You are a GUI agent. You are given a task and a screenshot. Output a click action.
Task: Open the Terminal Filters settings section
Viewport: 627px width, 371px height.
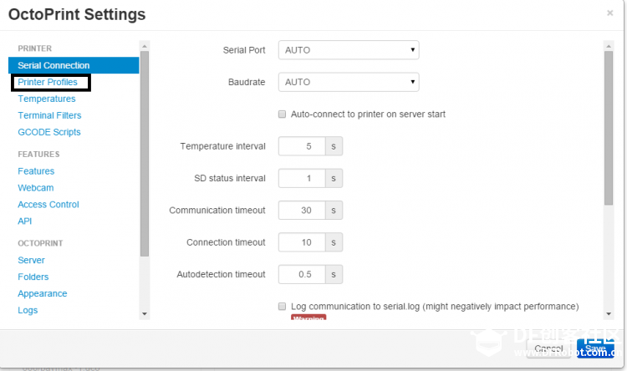(49, 115)
